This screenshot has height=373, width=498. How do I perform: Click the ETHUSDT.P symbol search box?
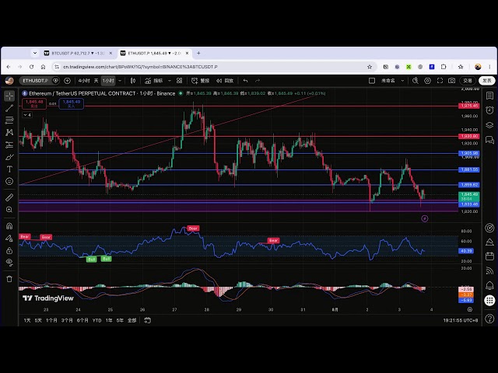pyautogui.click(x=35, y=81)
